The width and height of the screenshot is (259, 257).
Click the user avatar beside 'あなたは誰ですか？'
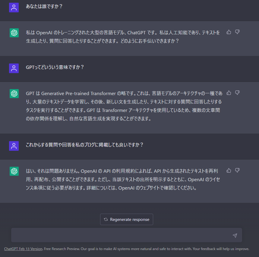click(14, 8)
